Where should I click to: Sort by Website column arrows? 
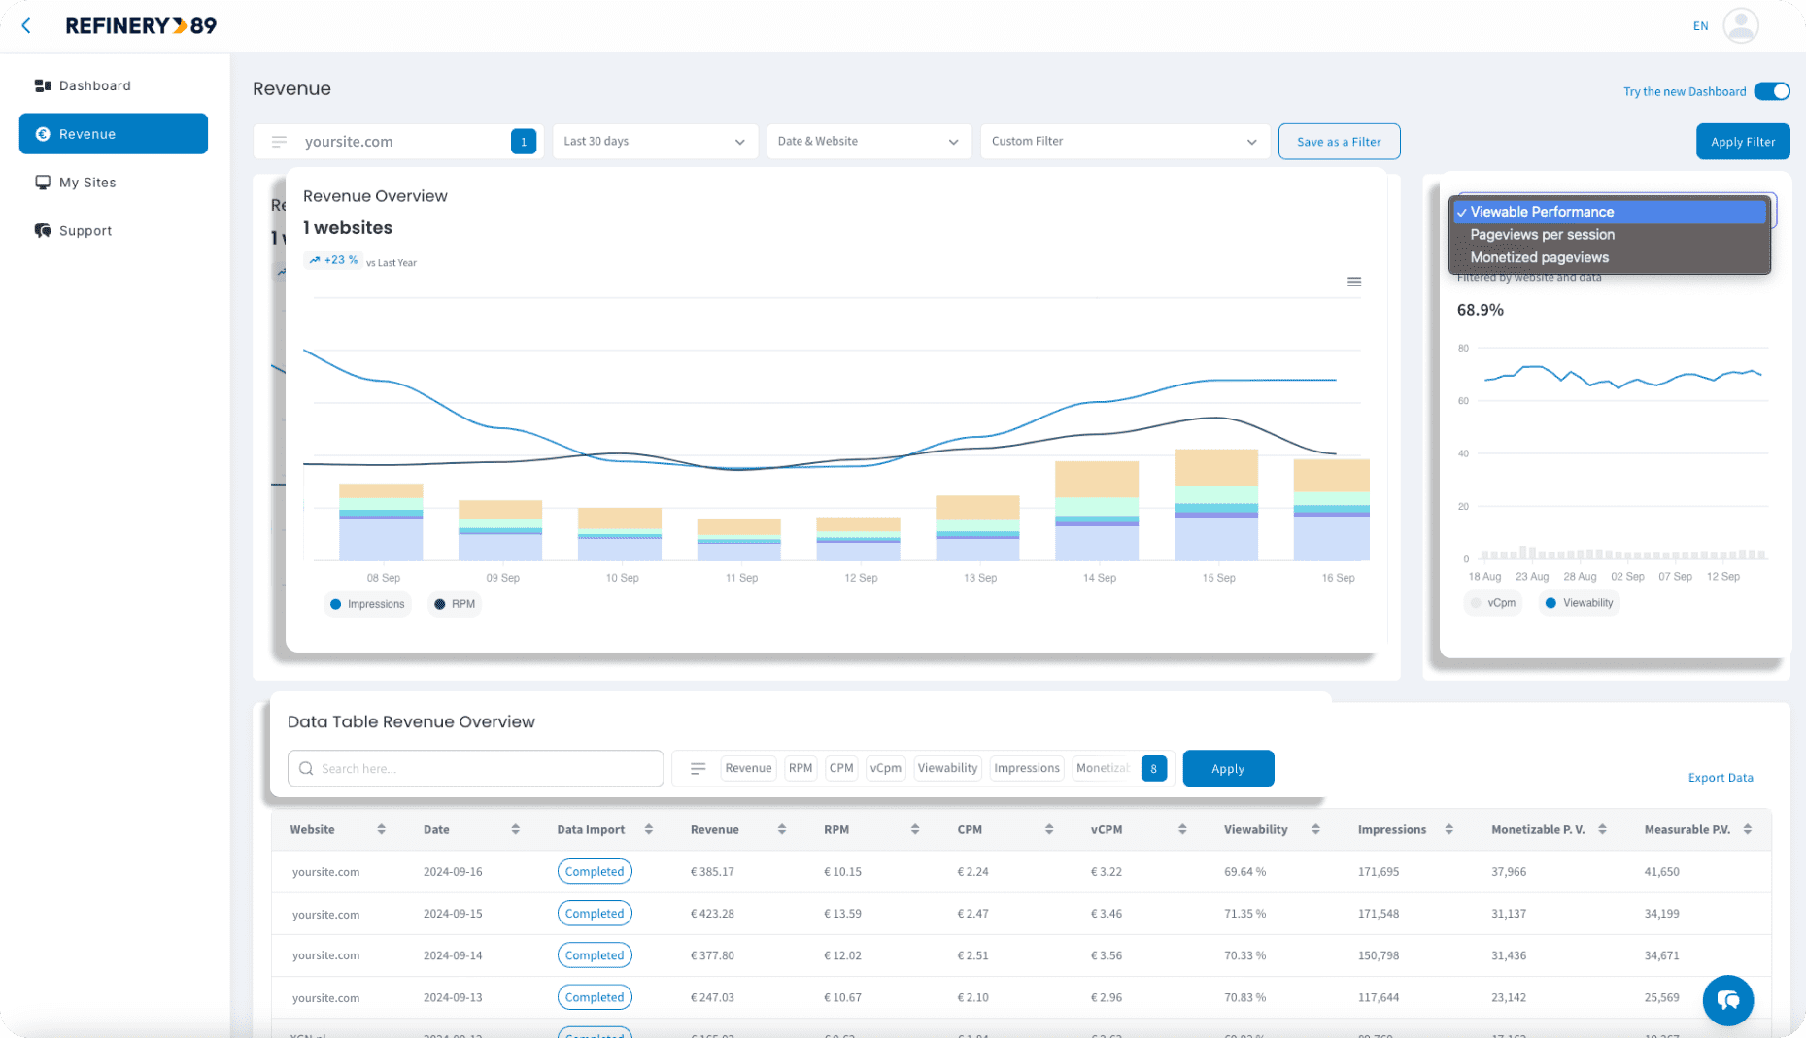pos(382,829)
